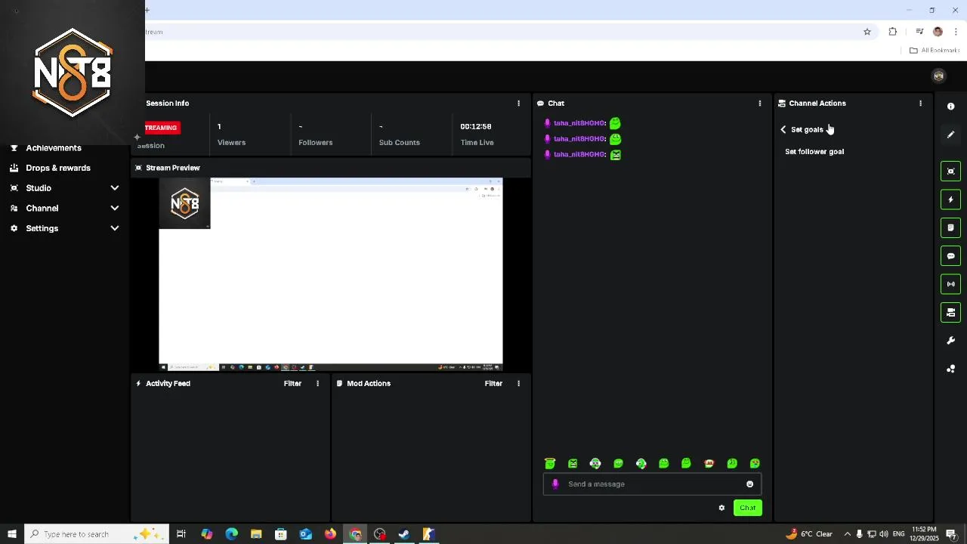Open Mod Actions three-dot menu
967x544 pixels.
coord(518,384)
